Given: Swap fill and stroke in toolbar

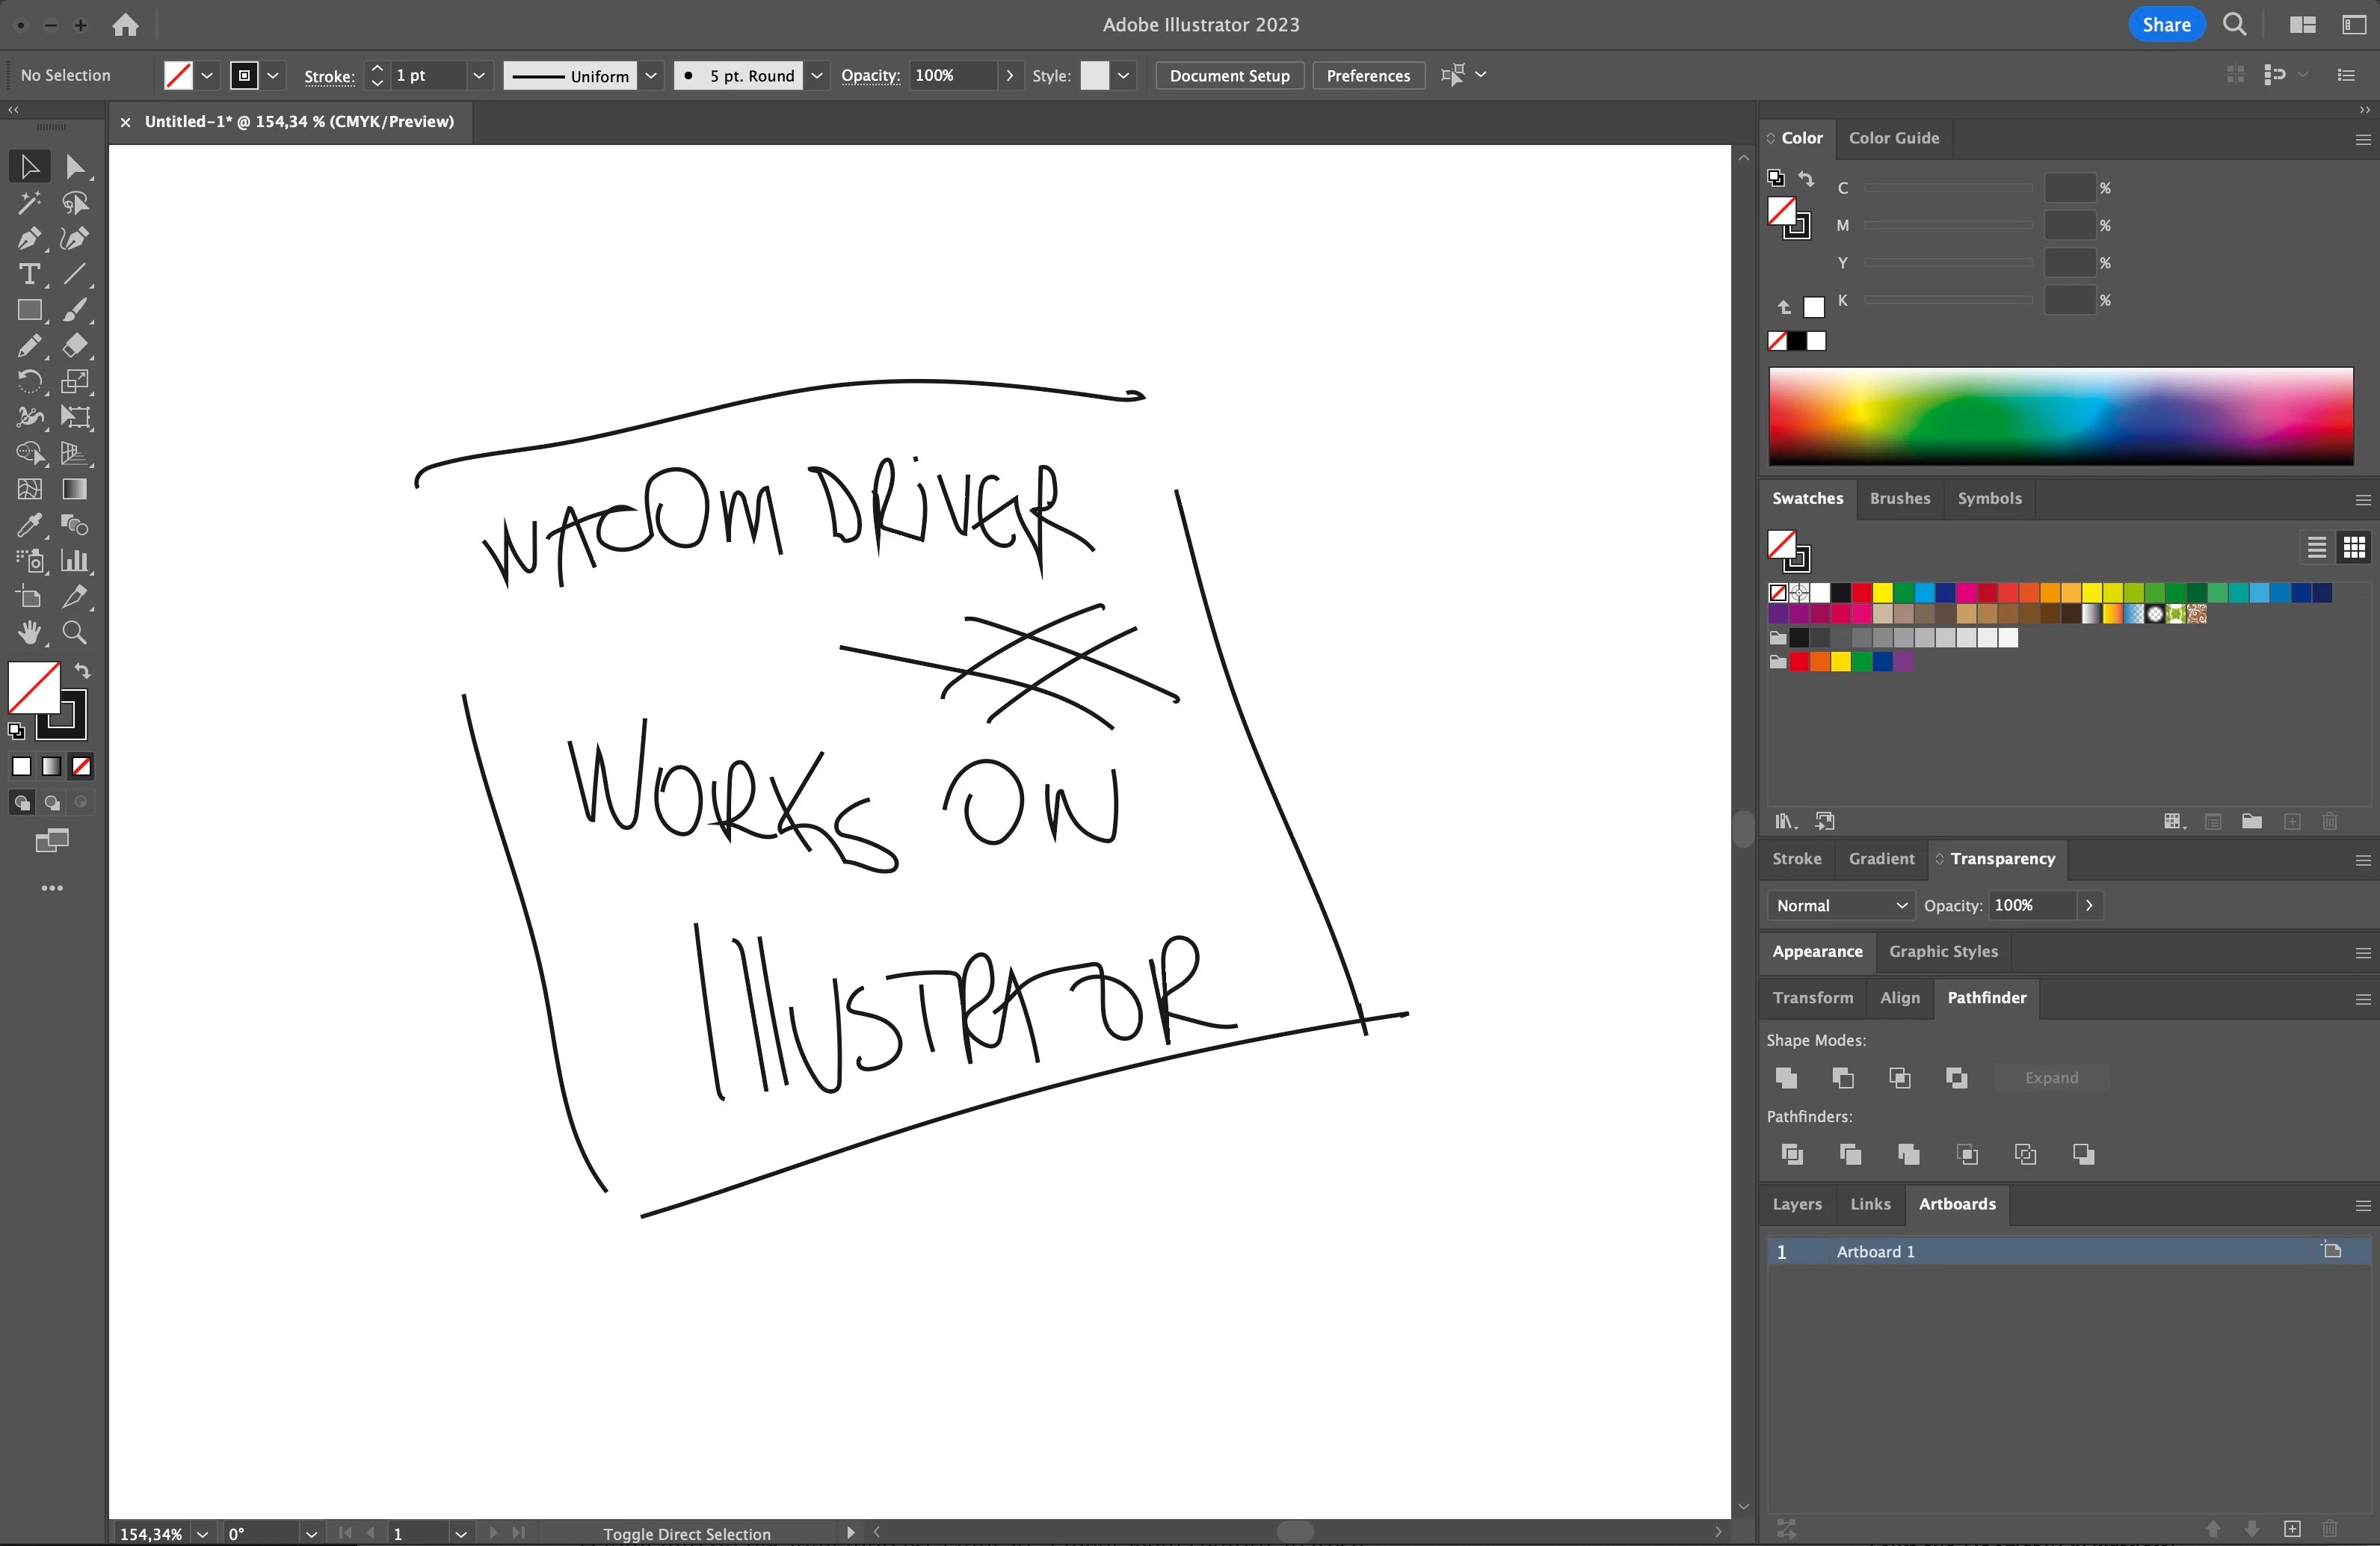Looking at the screenshot, I should (x=83, y=671).
